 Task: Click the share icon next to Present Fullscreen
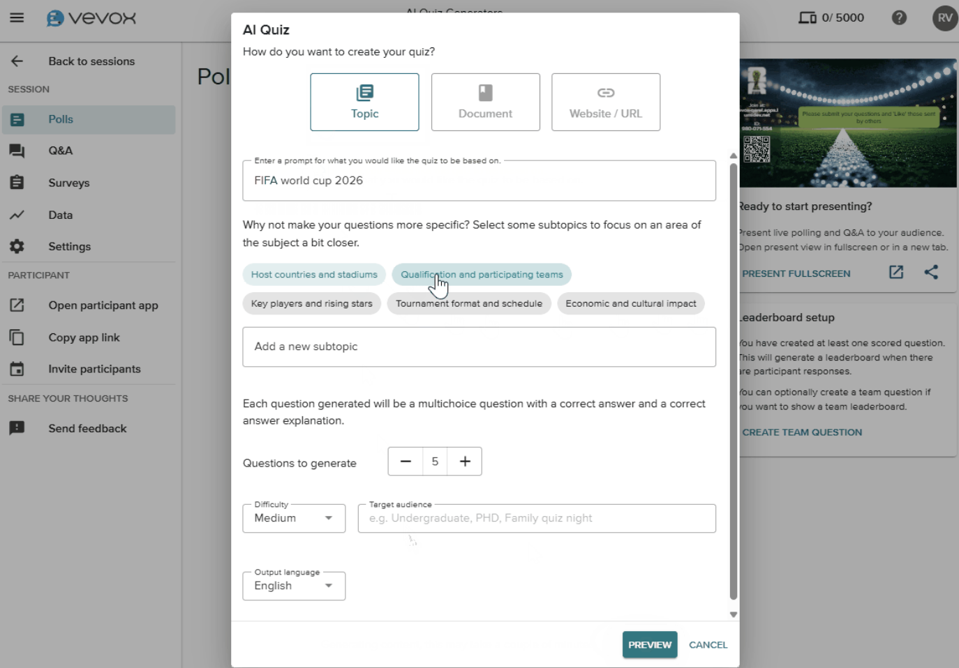[x=931, y=273]
